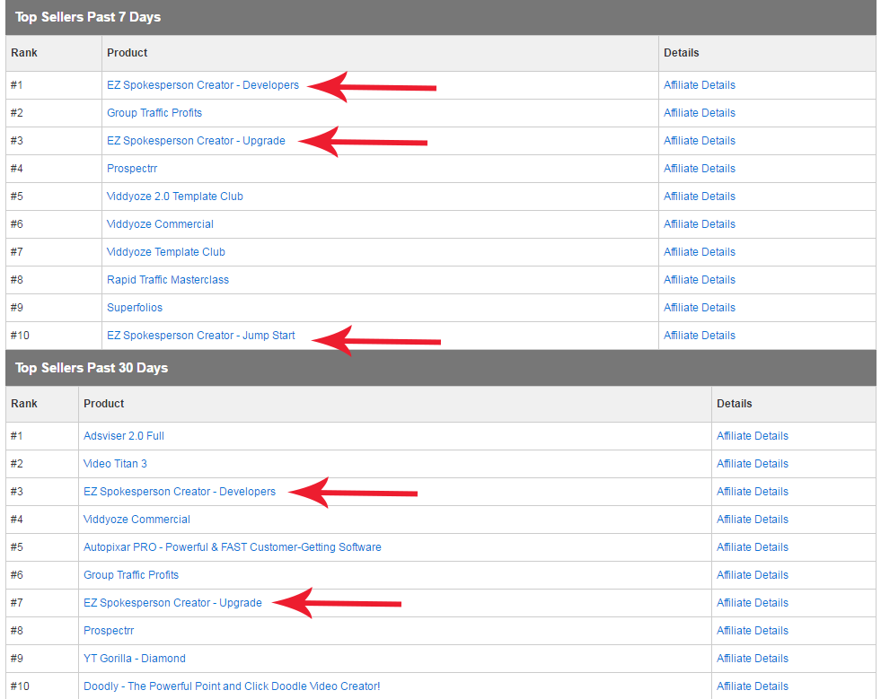Open Group Traffic Profits link in 30 Days table

131,575
